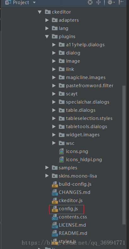
Task: Click the icons.png image file icon
Action: coord(61,151)
